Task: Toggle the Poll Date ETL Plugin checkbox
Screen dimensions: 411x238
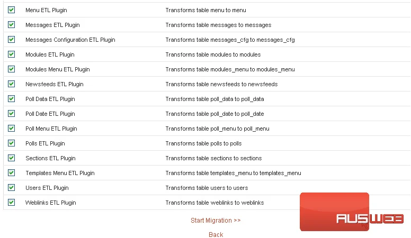Action: tap(11, 114)
